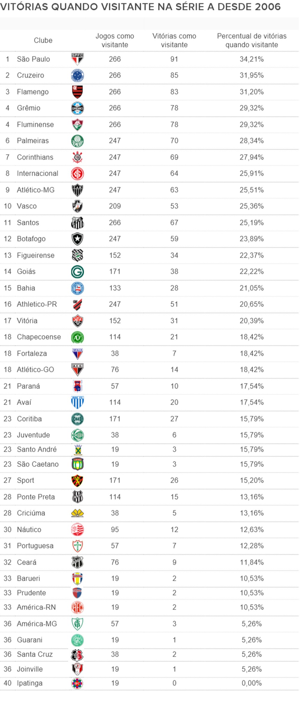Click the Santos club name
300x702 pixels.
click(x=28, y=223)
